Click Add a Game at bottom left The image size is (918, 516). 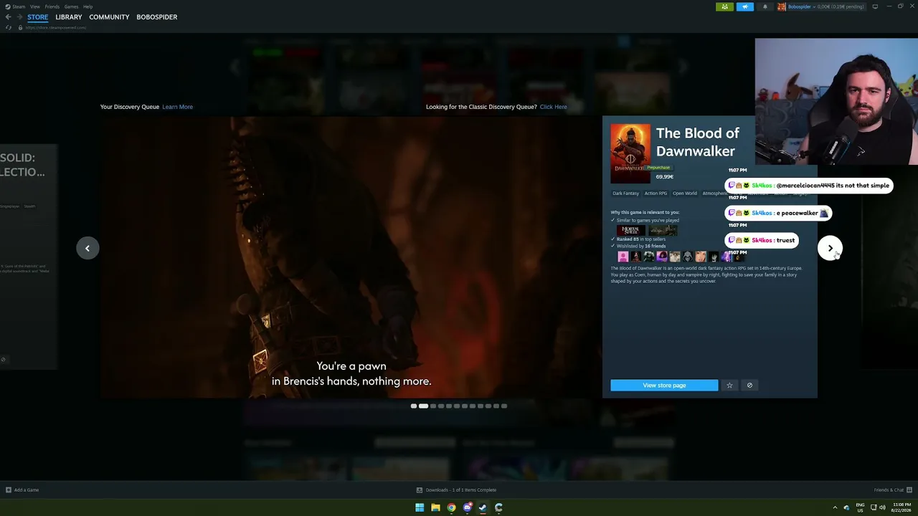tap(22, 490)
